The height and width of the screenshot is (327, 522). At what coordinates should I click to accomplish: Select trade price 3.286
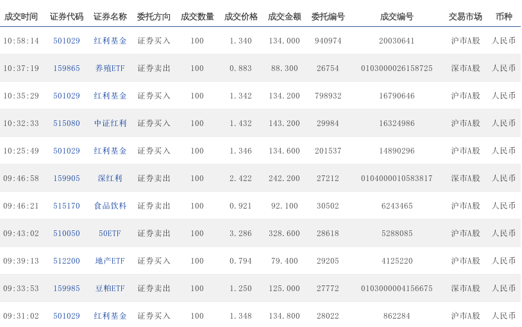click(240, 234)
